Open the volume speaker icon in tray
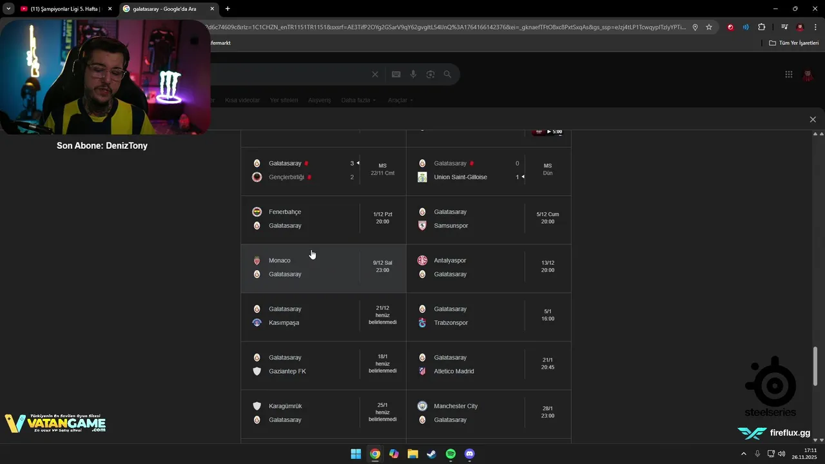Image resolution: width=825 pixels, height=464 pixels. point(782,454)
